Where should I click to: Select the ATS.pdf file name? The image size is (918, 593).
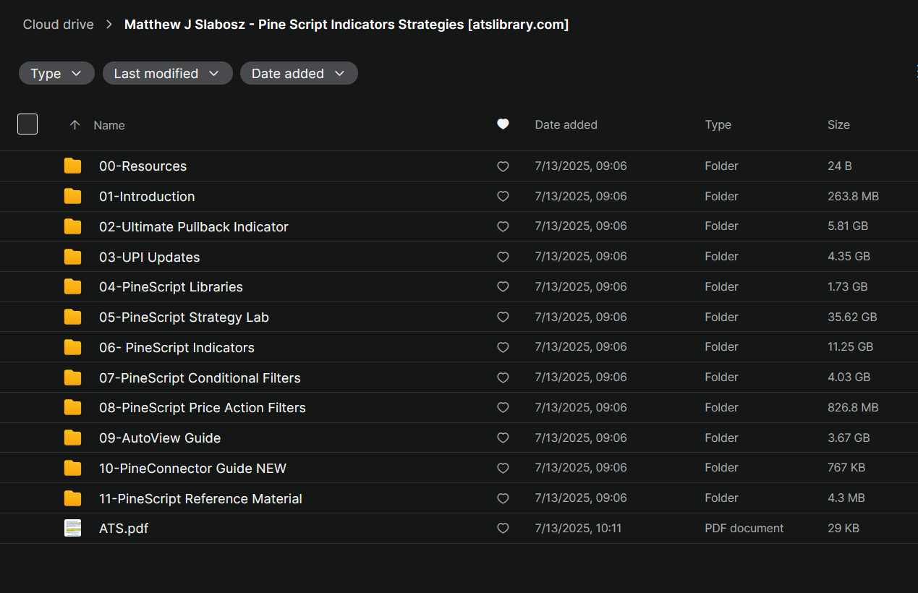coord(124,529)
